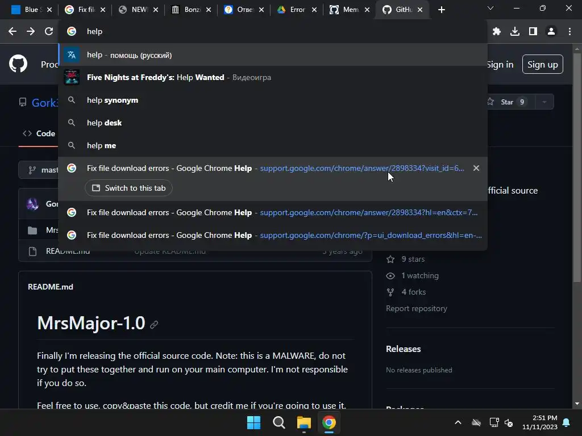
Task: Open the 9 stars link
Action: [x=406, y=259]
